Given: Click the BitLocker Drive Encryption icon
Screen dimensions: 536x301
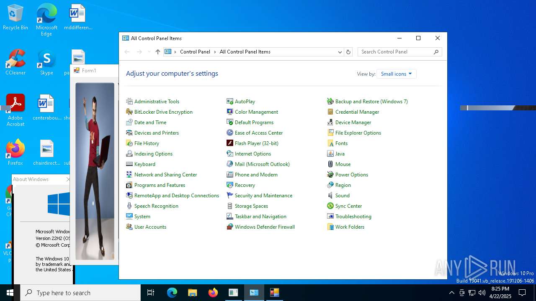Looking at the screenshot, I should [129, 112].
